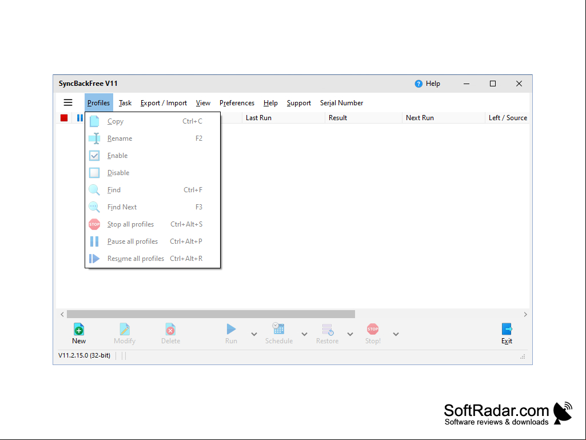Click the scrollbar left arrow

62,314
